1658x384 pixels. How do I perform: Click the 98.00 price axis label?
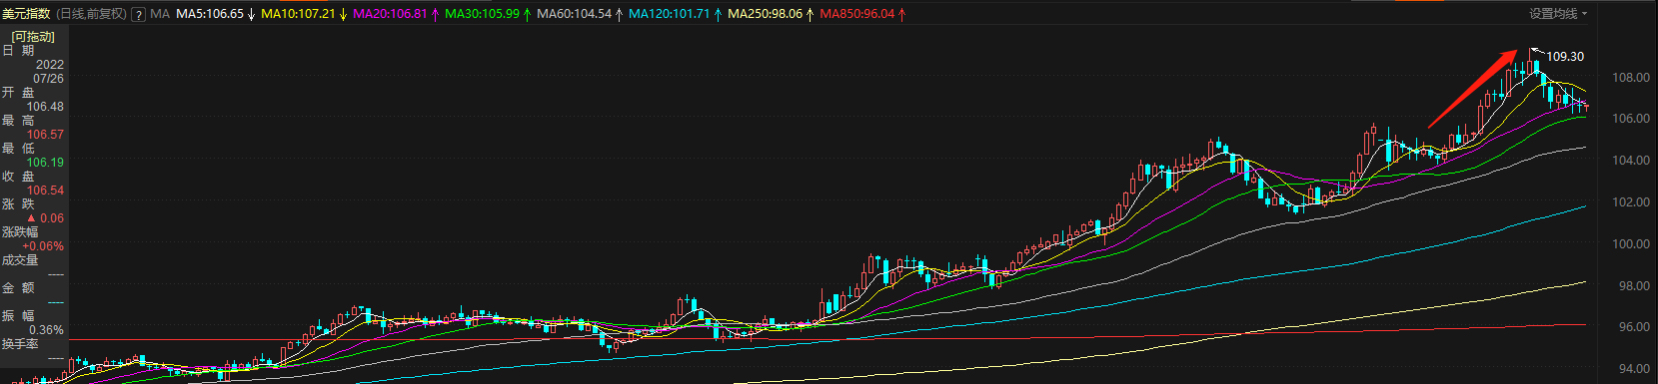1631,286
